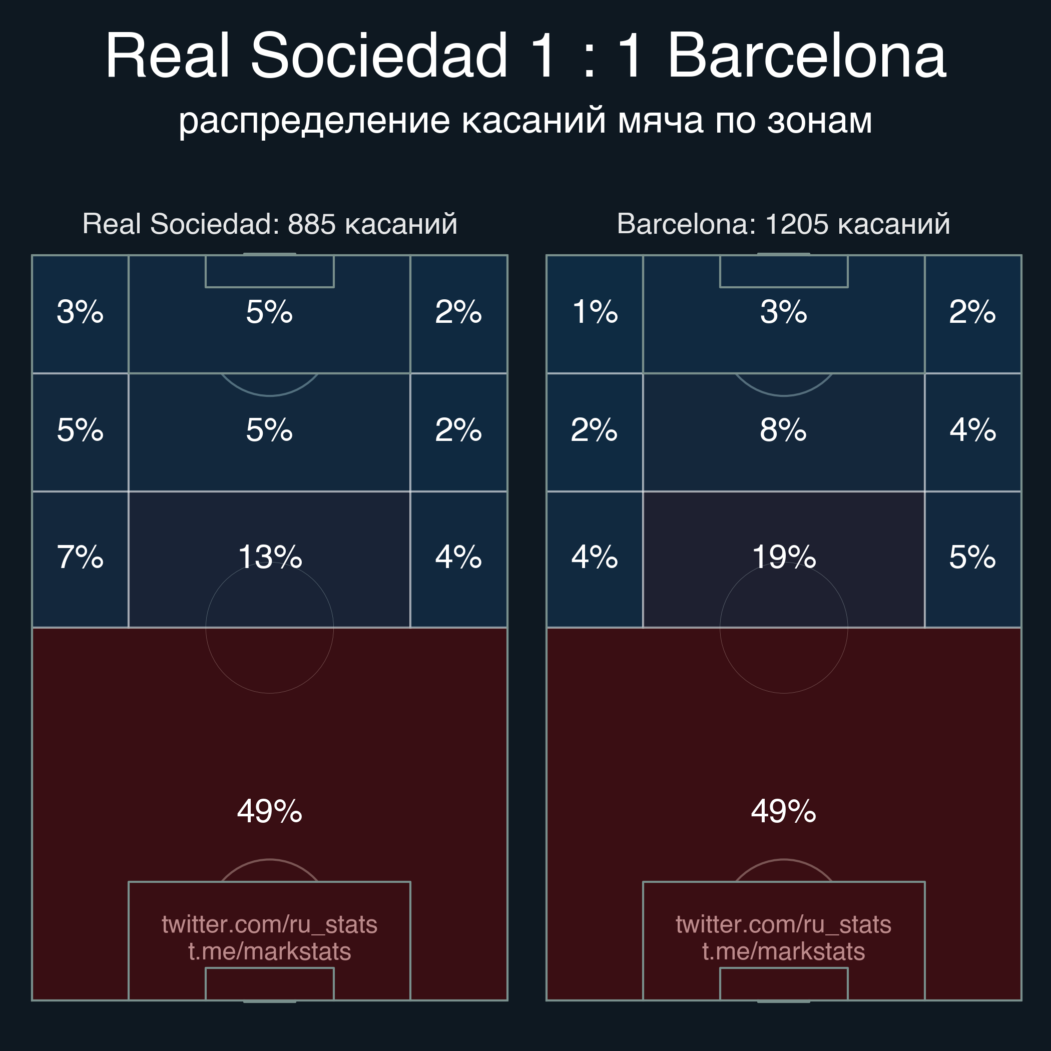Click Barcelona's 8% central attacking zone

click(x=784, y=432)
